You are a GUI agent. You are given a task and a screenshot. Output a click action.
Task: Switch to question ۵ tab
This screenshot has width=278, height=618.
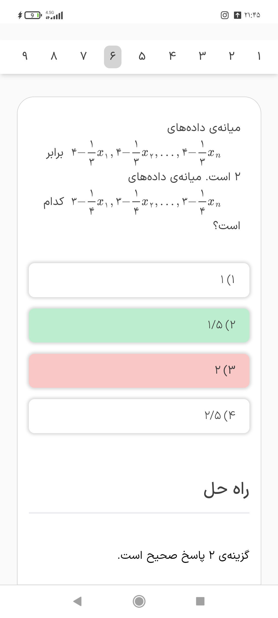pos(142,56)
